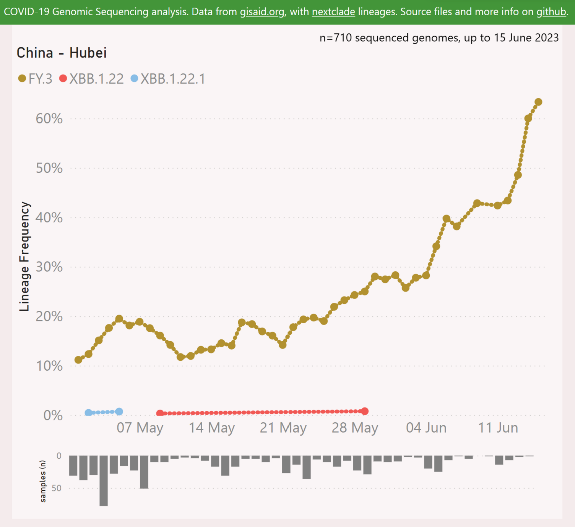Toggle the XBB.1.22.1 legend label
Viewport: 575px width, 527px height.
(173, 79)
